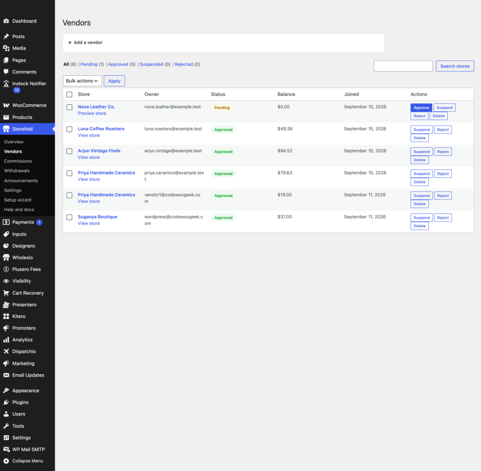
Task: Click the Wholesio shop icon
Action: [6, 257]
